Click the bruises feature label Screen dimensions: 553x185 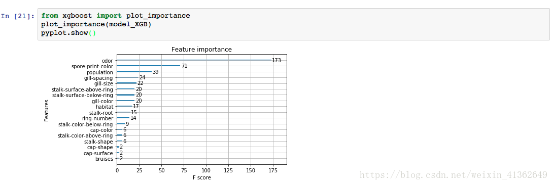(x=104, y=159)
